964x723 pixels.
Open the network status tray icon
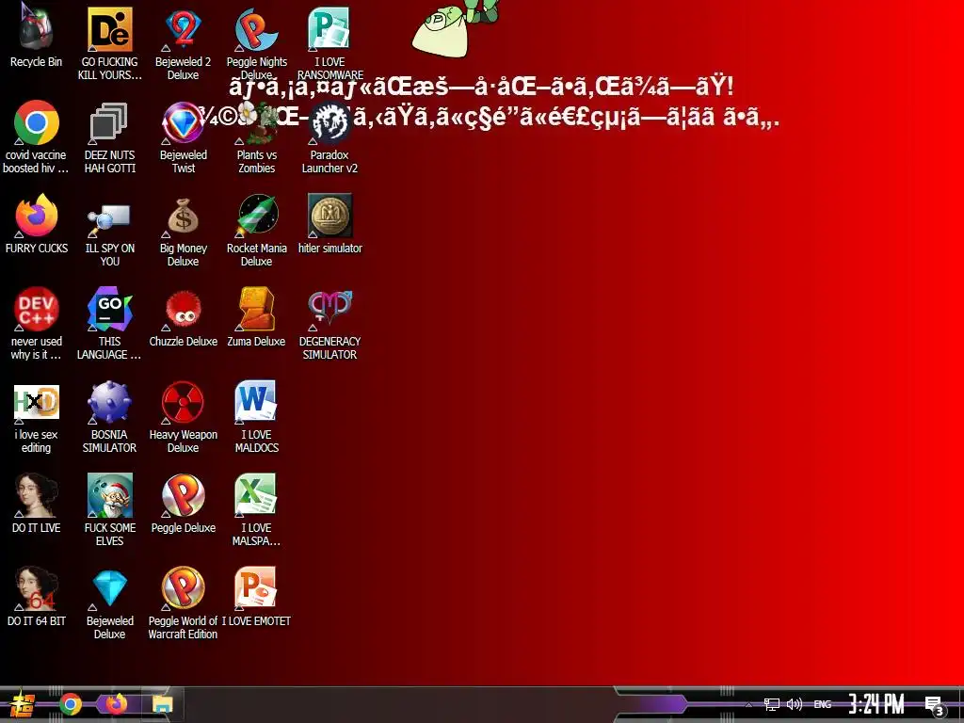(x=772, y=704)
